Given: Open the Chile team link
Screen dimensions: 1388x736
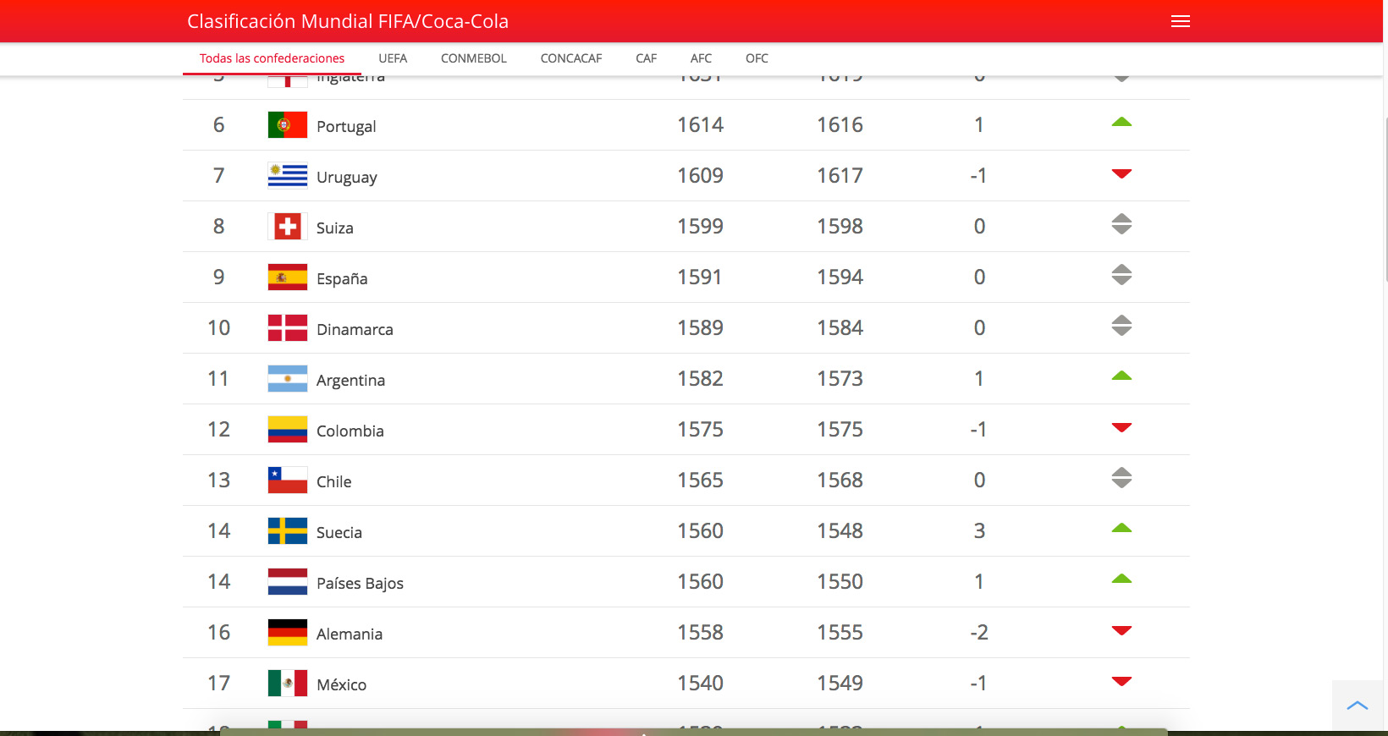Looking at the screenshot, I should [334, 481].
